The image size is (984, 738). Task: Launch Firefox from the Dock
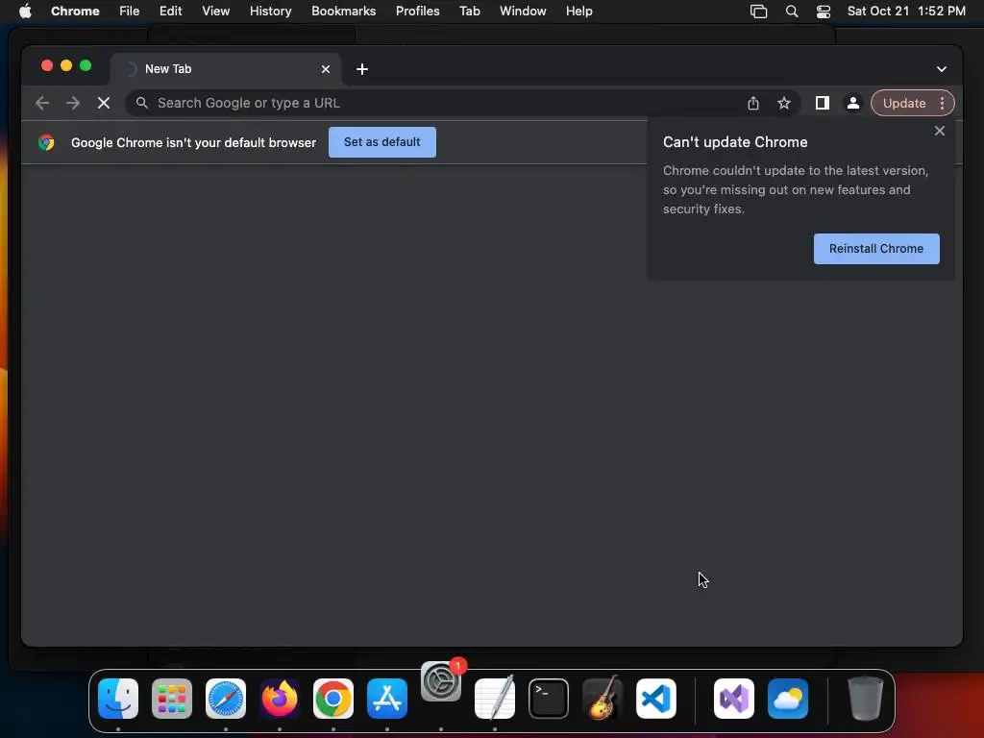[280, 699]
